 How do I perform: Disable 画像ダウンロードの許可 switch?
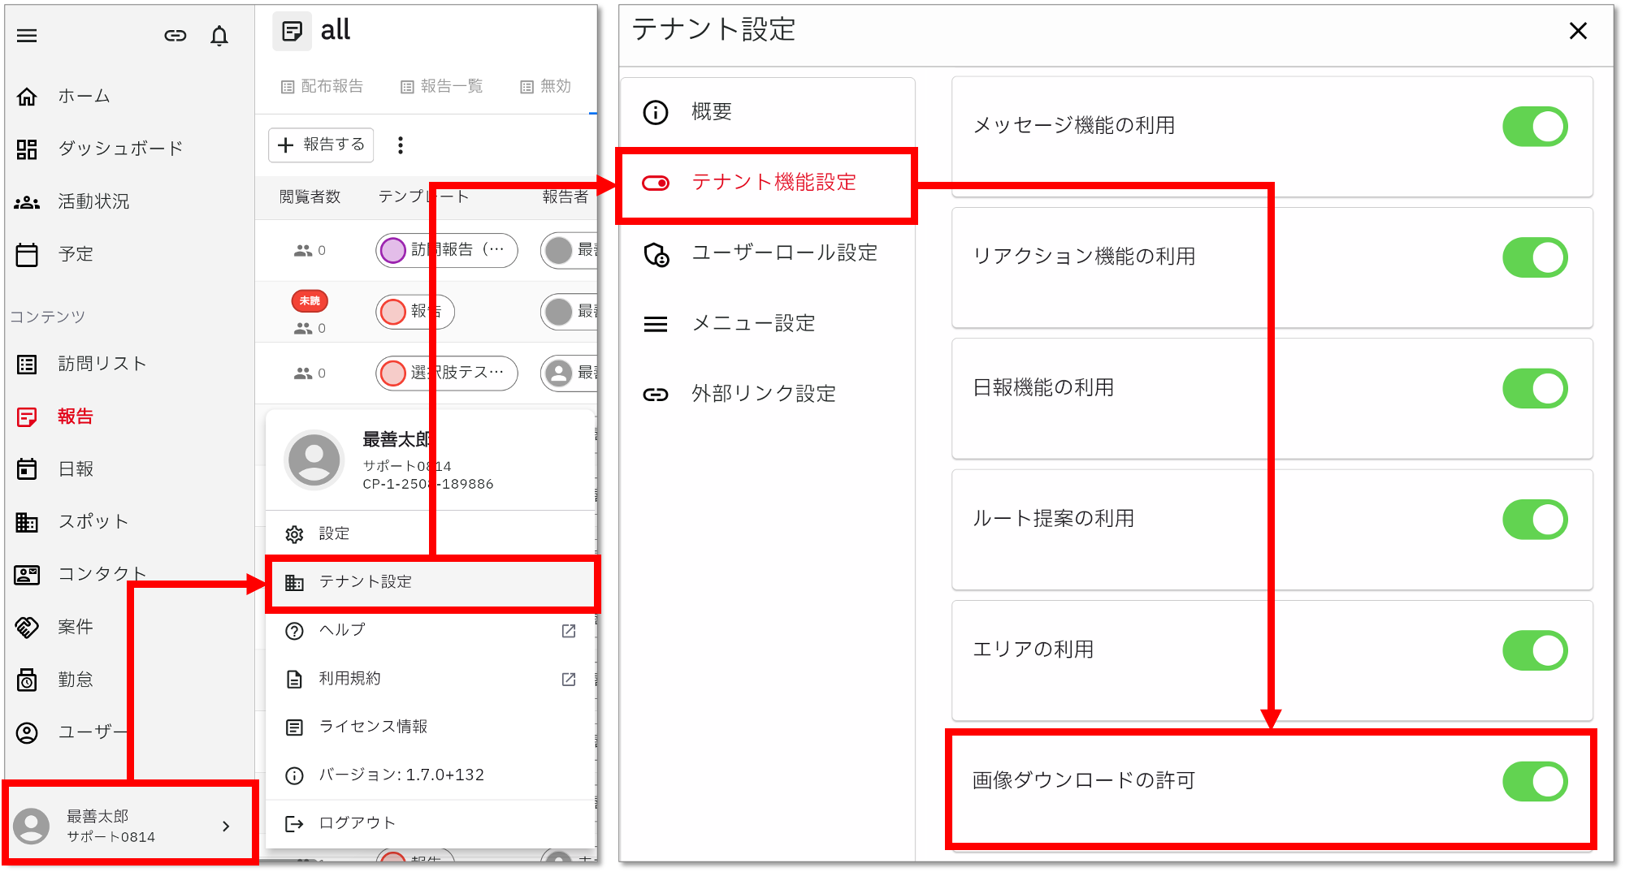pyautogui.click(x=1534, y=781)
